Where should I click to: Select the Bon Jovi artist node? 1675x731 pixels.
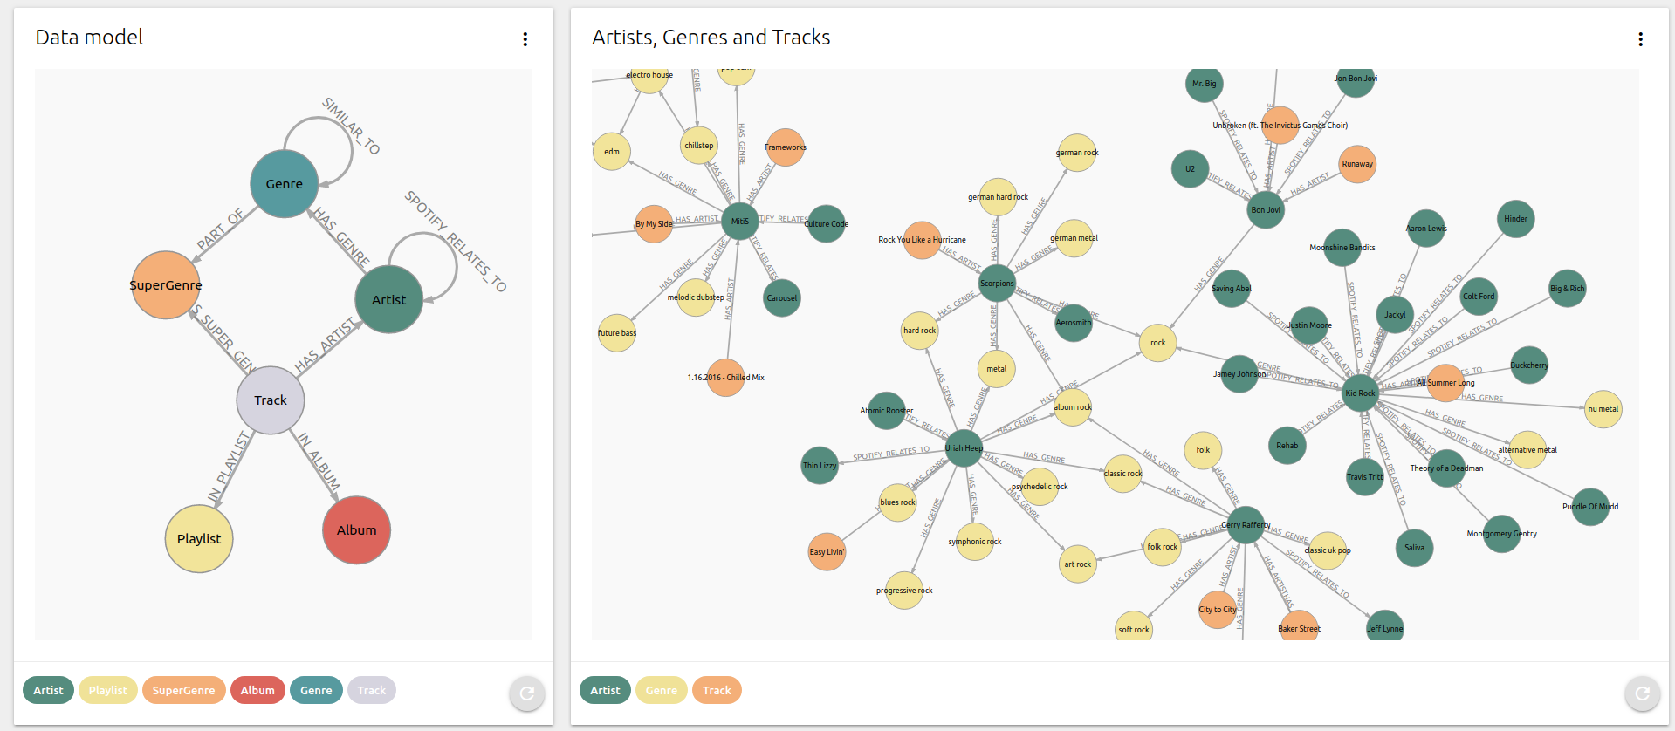1265,209
